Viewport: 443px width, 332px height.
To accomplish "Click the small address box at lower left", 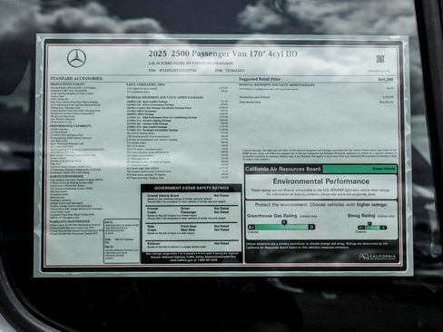I will point(122,241).
